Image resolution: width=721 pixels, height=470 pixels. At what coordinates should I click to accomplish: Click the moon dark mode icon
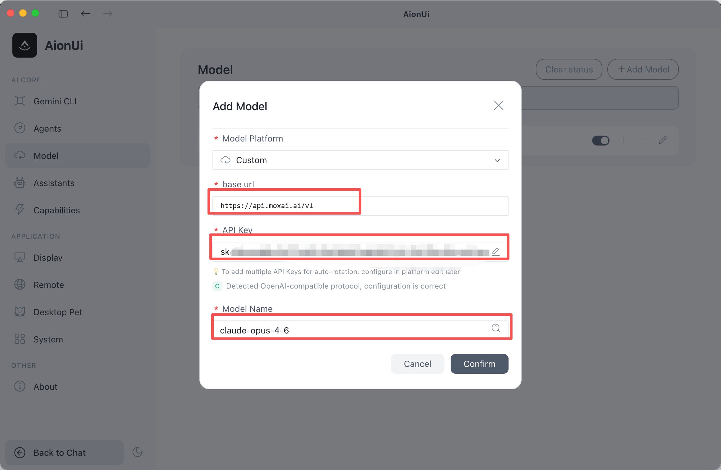click(138, 452)
